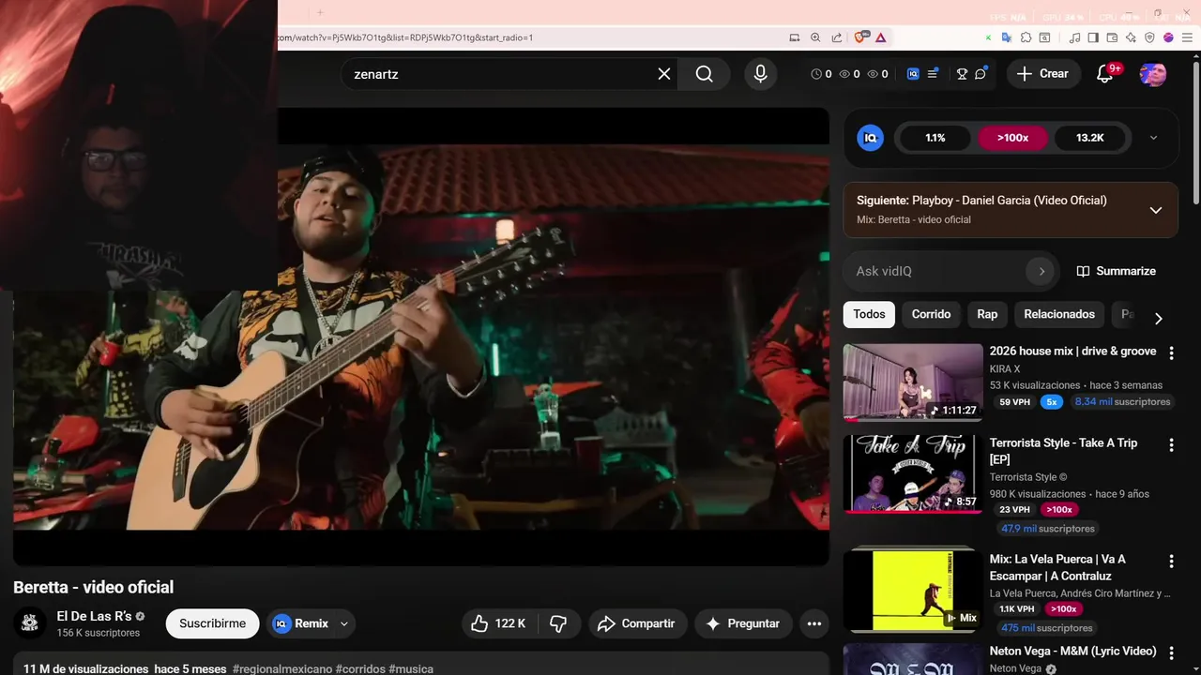Expand the vidIQ stats panel chevron
This screenshot has height=675, width=1201.
tap(1153, 138)
